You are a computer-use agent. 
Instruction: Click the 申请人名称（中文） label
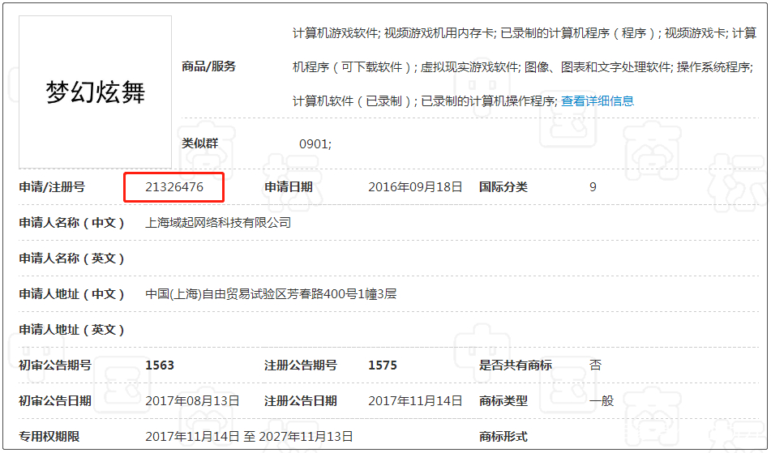[72, 223]
